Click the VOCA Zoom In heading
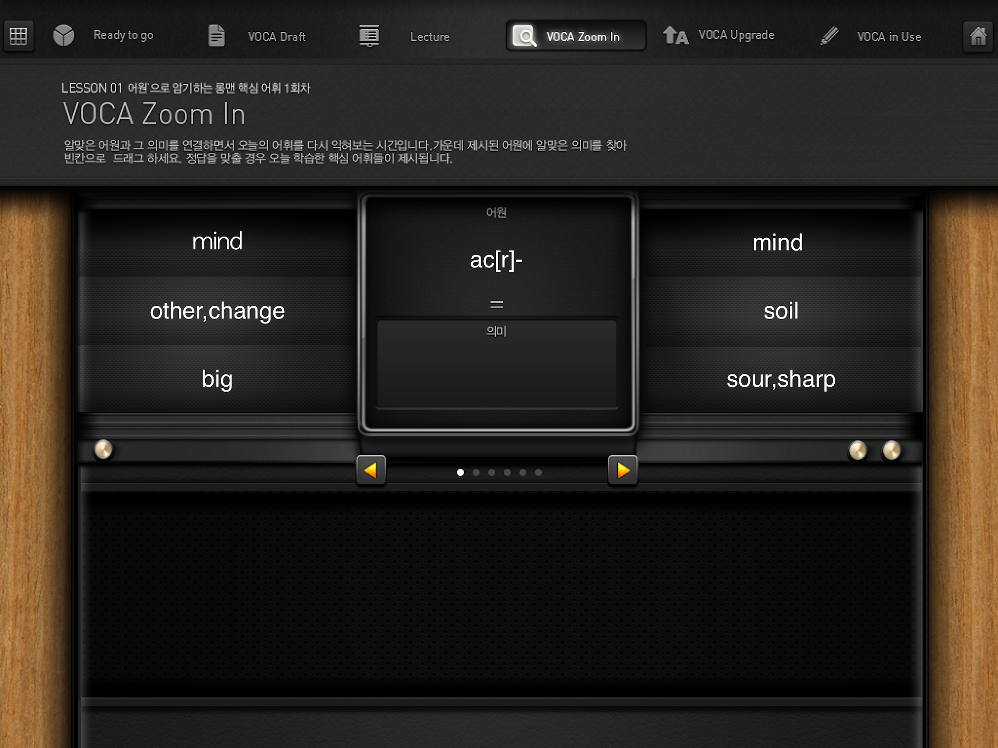The height and width of the screenshot is (748, 998). tap(154, 113)
